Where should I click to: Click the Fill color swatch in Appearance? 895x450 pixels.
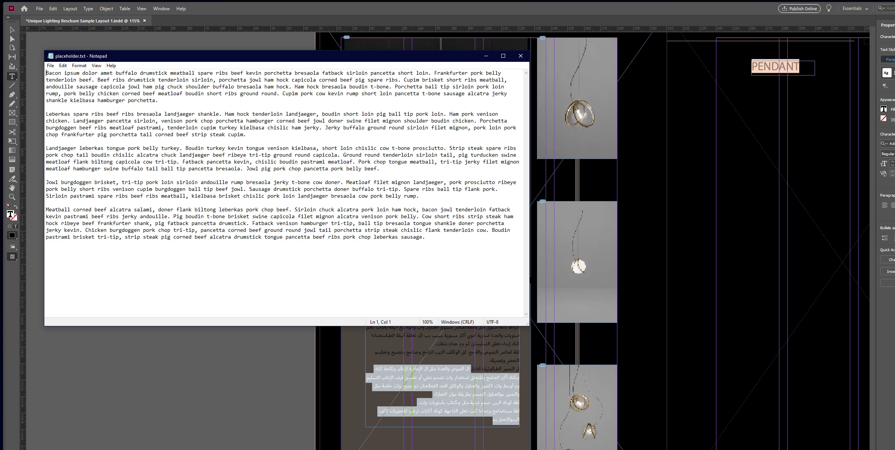pos(884,109)
